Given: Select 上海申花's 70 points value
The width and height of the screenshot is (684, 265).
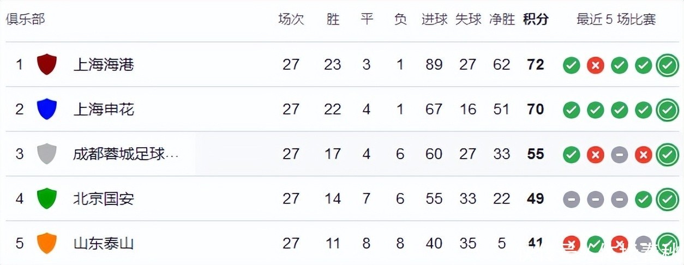Looking at the screenshot, I should [535, 110].
